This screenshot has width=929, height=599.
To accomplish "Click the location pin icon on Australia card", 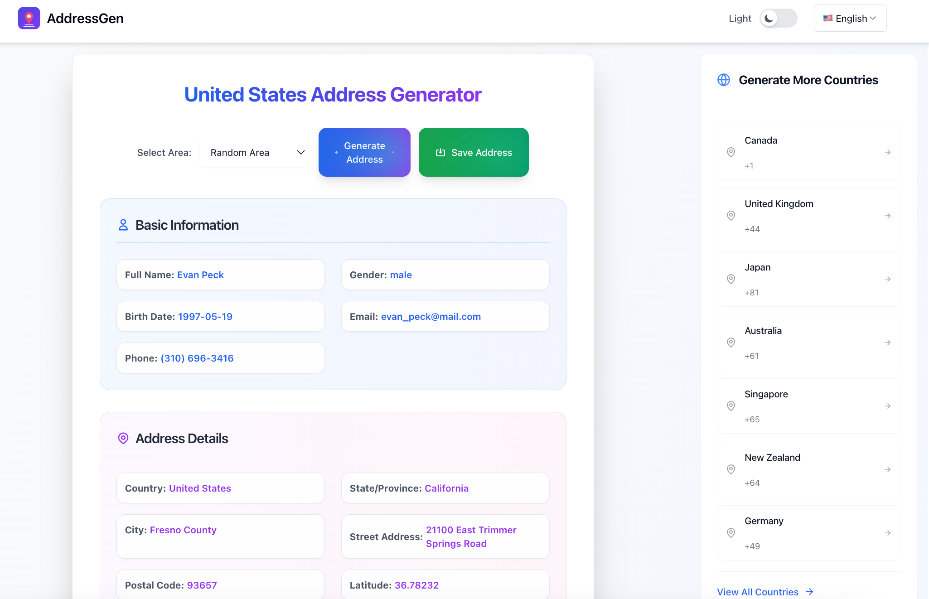I will [731, 343].
